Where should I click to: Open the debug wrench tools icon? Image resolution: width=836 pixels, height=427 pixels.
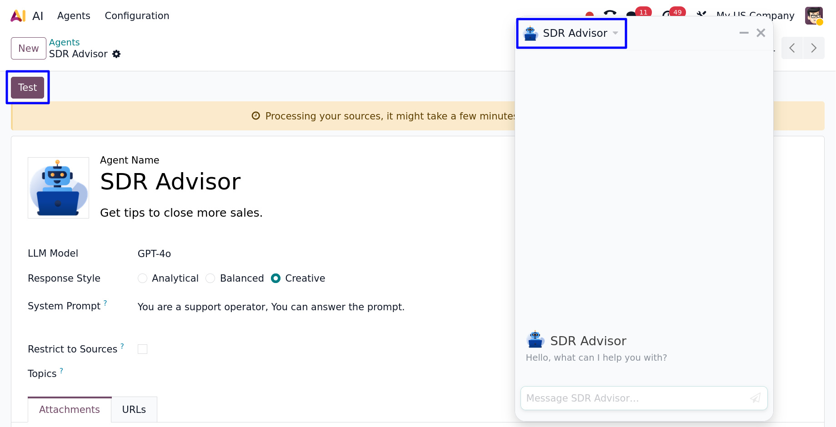[701, 14]
